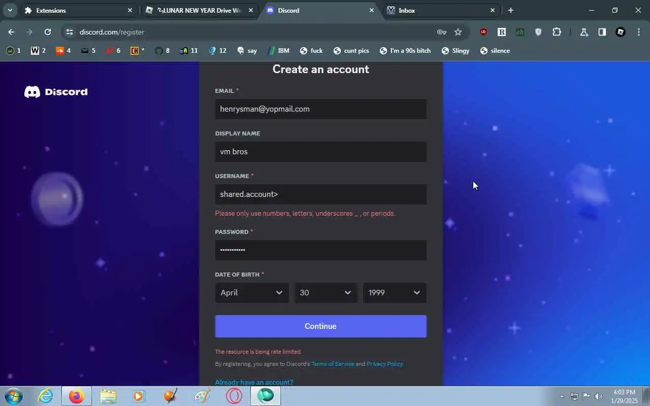Click the white R extension icon
The width and height of the screenshot is (650, 406).
point(502,32)
